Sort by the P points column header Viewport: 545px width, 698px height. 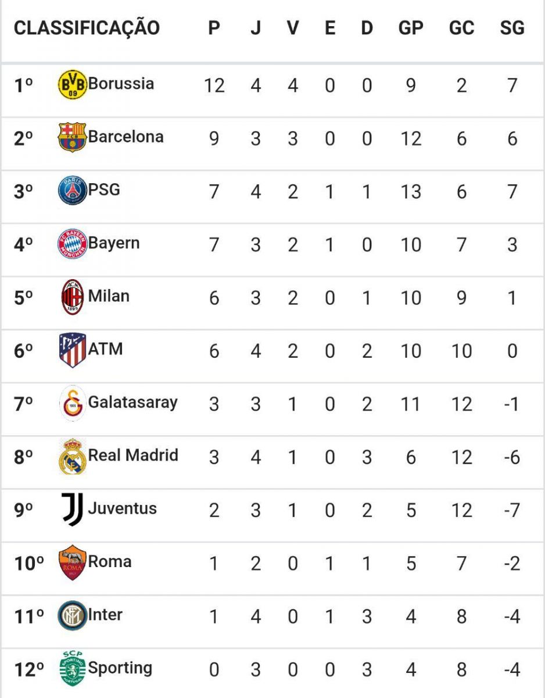coord(214,28)
